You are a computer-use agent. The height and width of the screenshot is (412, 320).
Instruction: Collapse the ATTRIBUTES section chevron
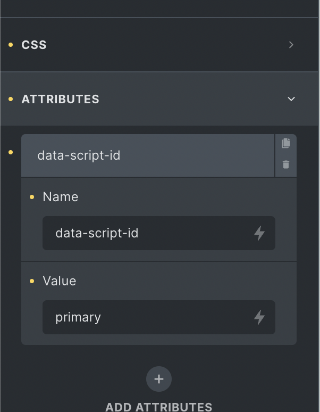[x=291, y=99]
